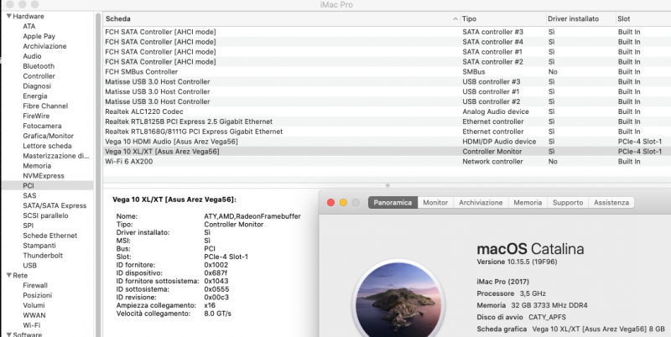Viewport: 671px width, 337px height.
Task: Open Volumi under Rete
Action: pos(34,305)
